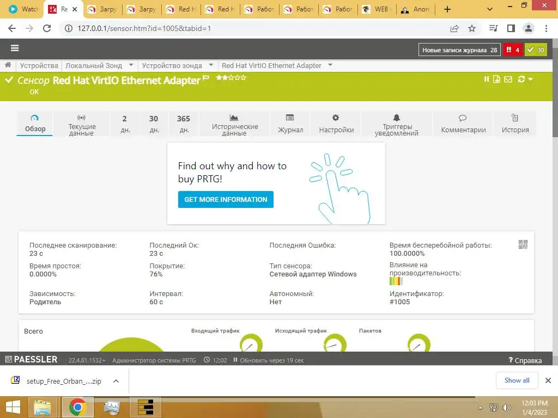558x418 pixels.
Task: Click the priority flag next to sensor name
Action: pos(206,78)
